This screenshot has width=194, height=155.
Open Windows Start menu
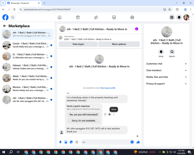(x=3, y=152)
